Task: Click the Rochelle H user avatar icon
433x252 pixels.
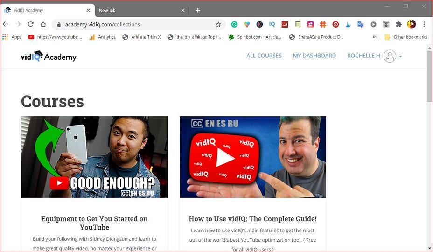Action: click(390, 56)
